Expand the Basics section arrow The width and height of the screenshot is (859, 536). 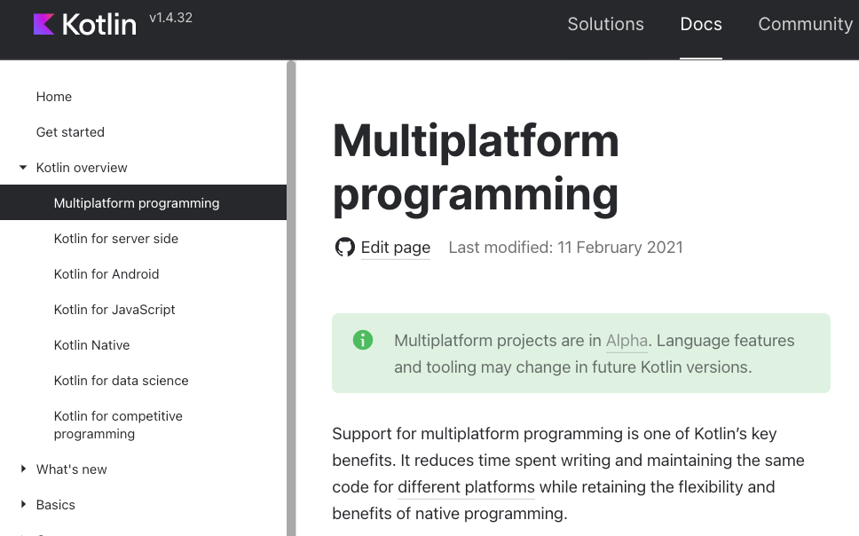point(23,505)
